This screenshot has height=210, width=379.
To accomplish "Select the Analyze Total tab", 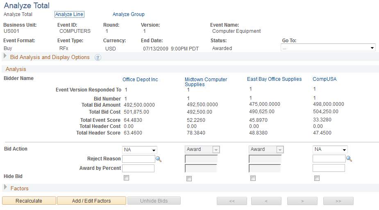I will tap(18, 14).
